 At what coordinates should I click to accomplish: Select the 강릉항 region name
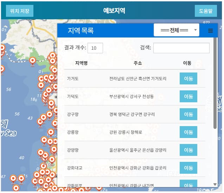[73, 132]
